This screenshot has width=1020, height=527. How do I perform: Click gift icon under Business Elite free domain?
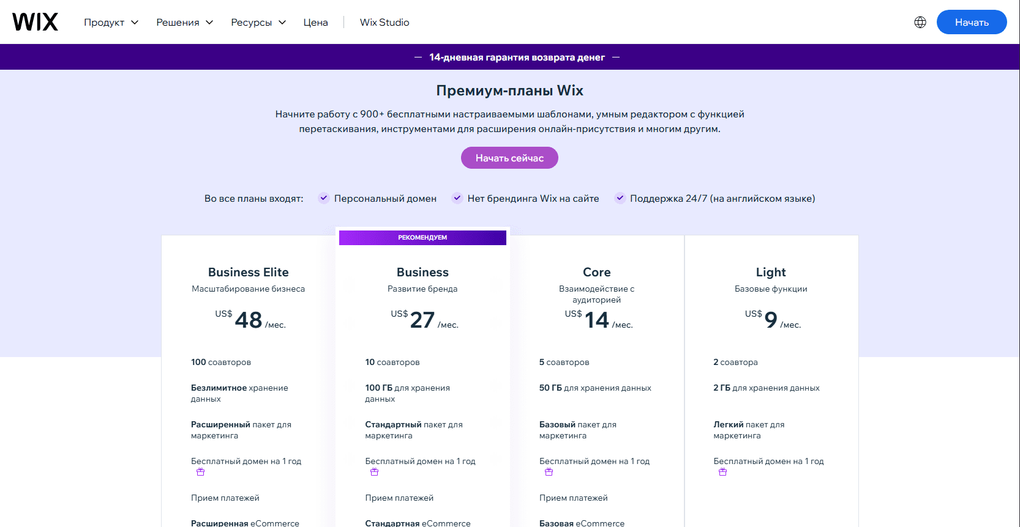click(200, 472)
